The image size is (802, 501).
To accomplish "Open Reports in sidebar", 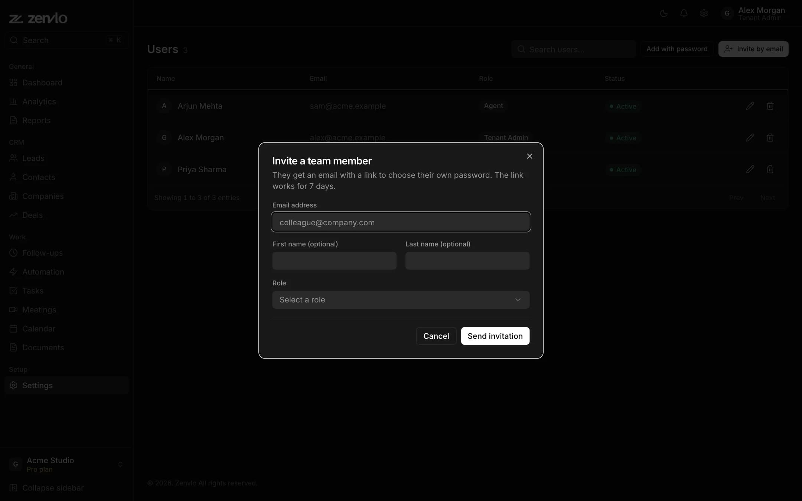I will pos(66,120).
